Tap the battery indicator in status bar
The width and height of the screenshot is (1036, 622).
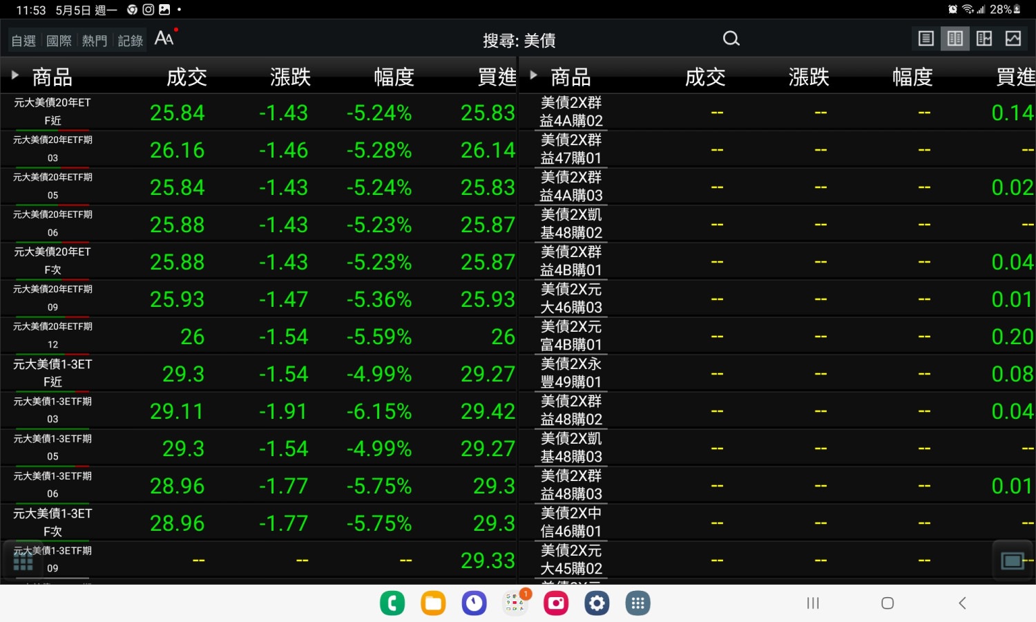pyautogui.click(x=1006, y=10)
